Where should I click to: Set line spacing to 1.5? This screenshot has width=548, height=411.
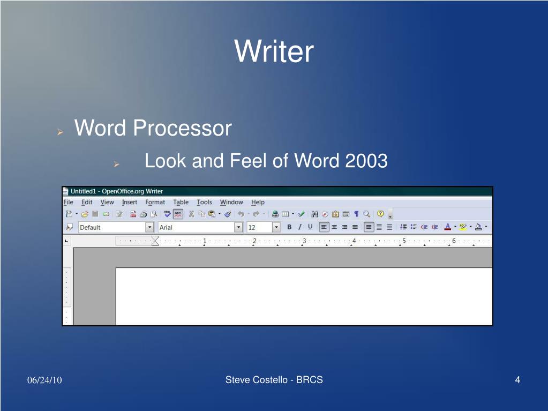click(379, 227)
